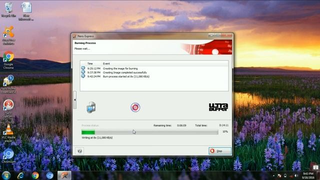Click the info icon of the 9:42:24 PM event
320x180 pixels.
click(83, 76)
